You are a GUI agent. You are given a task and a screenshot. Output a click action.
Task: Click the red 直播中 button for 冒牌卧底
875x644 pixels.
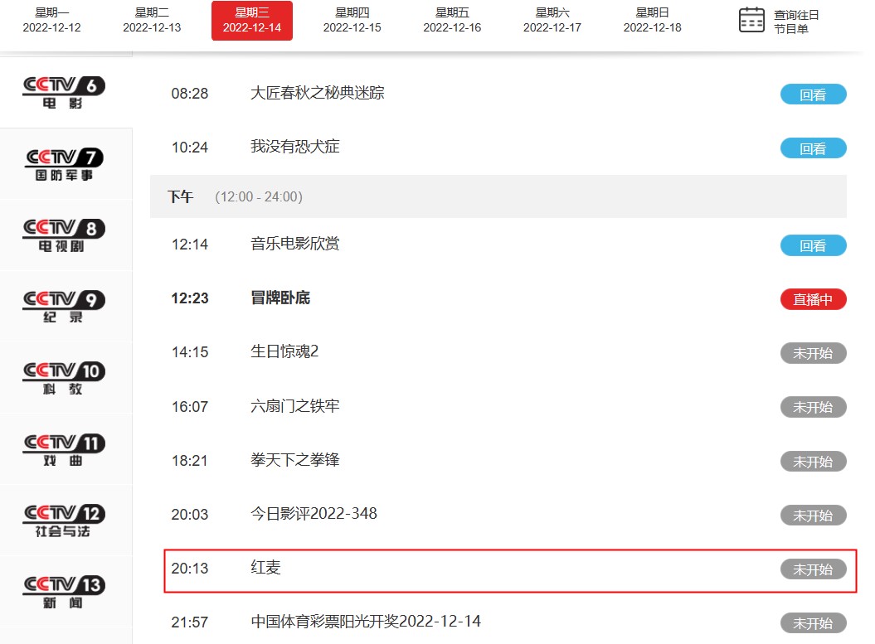pos(813,300)
